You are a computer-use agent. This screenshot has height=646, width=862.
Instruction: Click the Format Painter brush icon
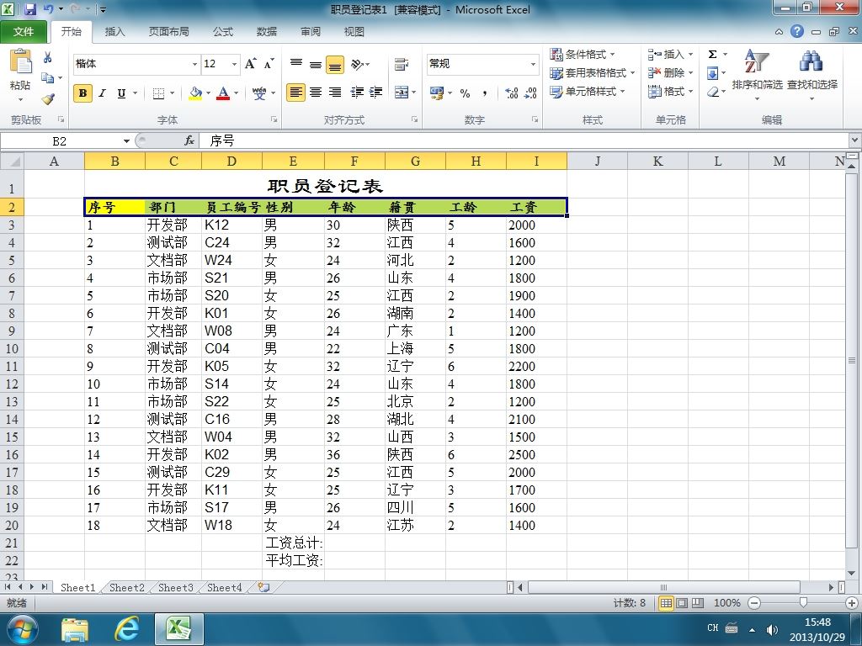click(x=48, y=99)
